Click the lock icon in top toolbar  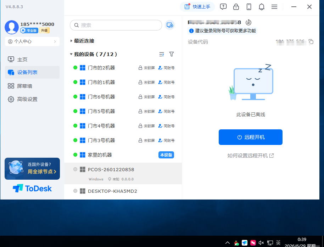(236, 7)
